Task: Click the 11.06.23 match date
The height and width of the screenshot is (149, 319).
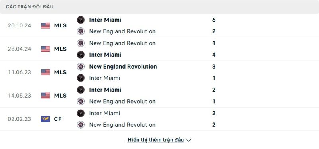Action: 20,73
